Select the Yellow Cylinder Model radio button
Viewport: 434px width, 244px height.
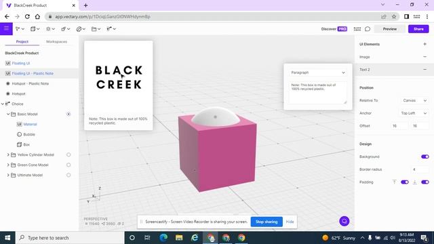(68, 155)
